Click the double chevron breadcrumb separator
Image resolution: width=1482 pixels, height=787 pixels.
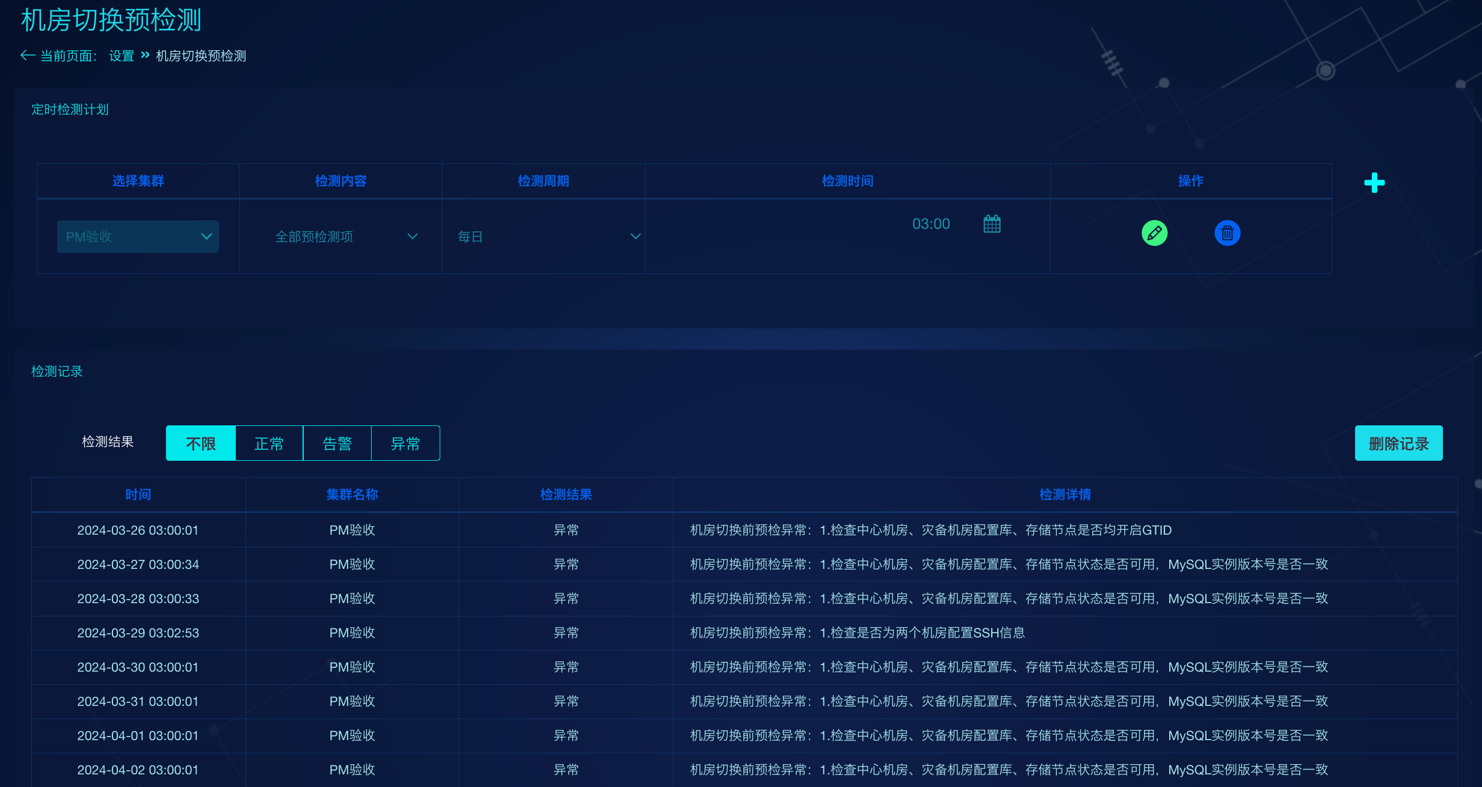click(x=145, y=55)
